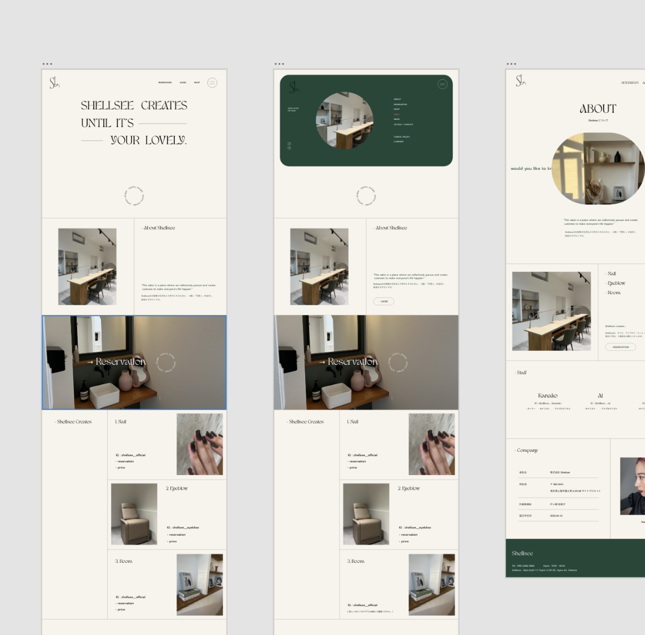
Task: Open hamburger menu icon on first artboard
Action: [212, 83]
